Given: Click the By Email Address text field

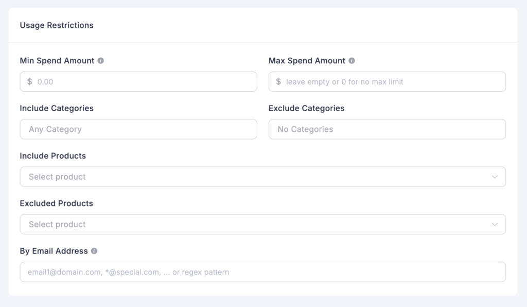Looking at the screenshot, I should [262, 272].
